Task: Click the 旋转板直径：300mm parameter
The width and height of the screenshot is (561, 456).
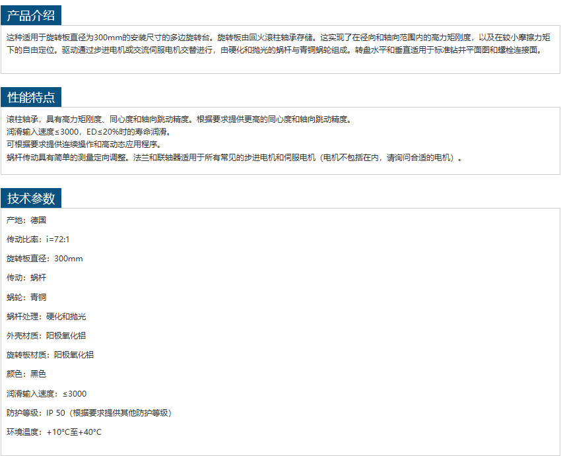Action: [x=45, y=259]
